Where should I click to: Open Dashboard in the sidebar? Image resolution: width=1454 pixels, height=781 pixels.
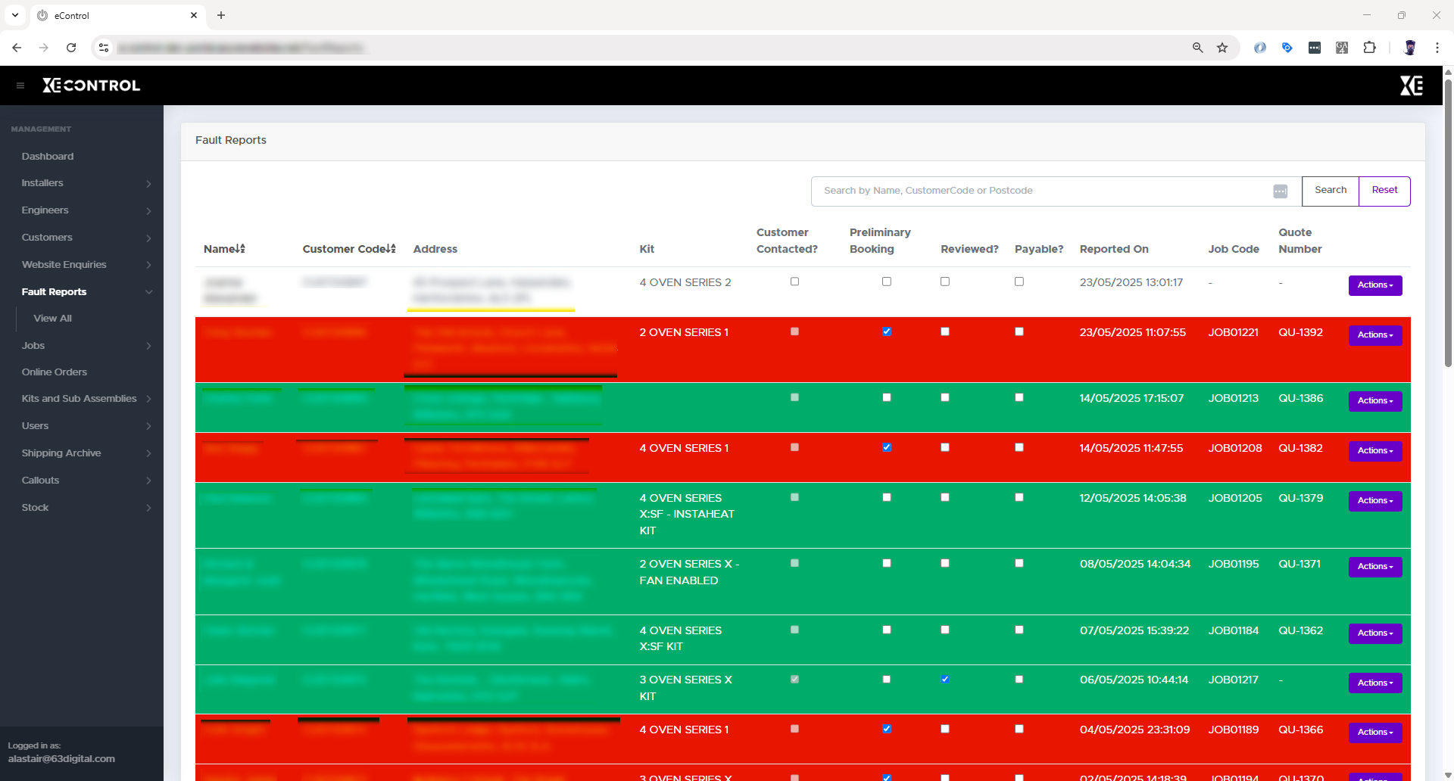click(48, 157)
